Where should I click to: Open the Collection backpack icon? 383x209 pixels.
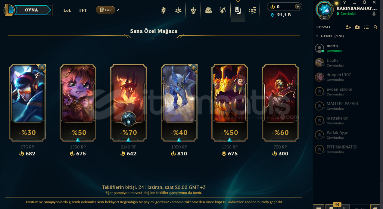click(208, 11)
